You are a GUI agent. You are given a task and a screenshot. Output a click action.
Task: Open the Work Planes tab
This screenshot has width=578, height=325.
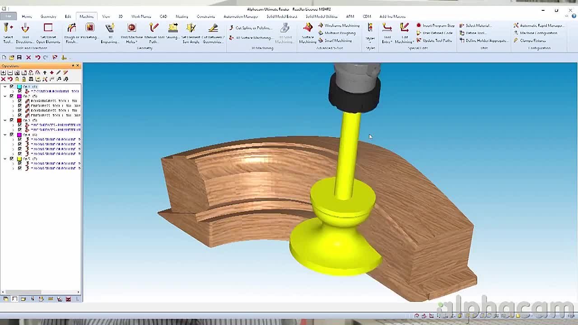coord(141,16)
